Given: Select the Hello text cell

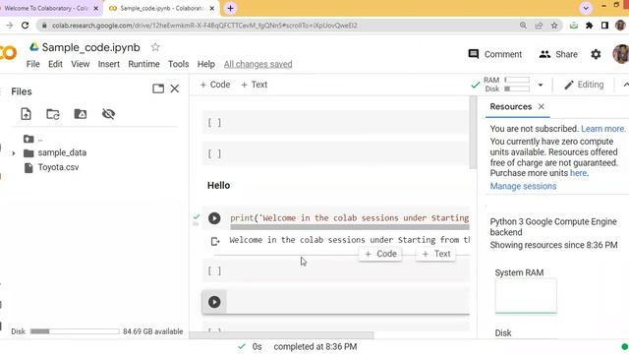Looking at the screenshot, I should [218, 186].
